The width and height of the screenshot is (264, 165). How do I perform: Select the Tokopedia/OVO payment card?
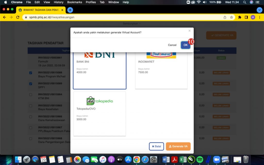[x=100, y=114]
